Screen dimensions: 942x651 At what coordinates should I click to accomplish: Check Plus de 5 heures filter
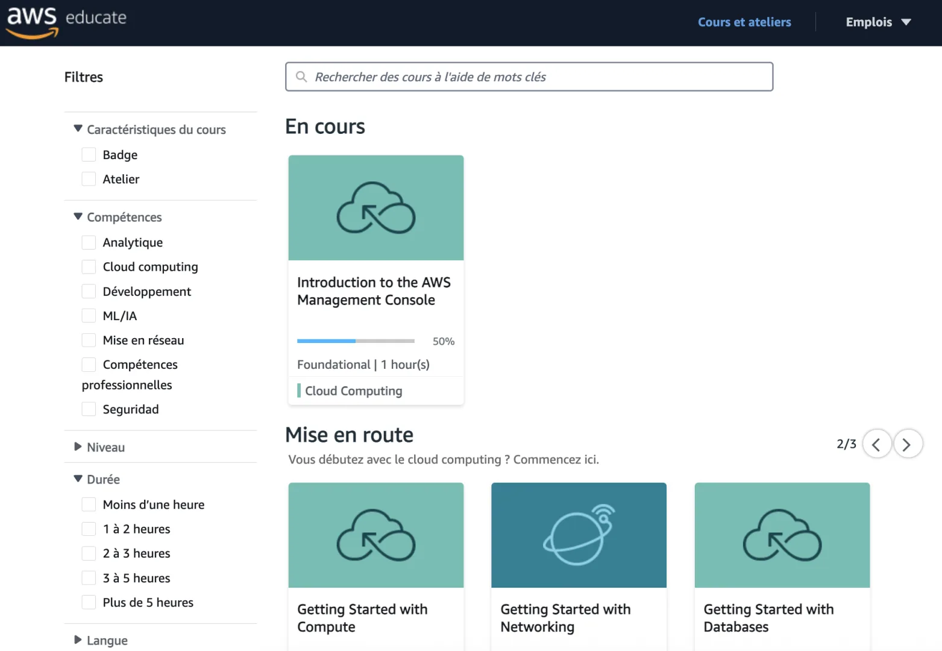pyautogui.click(x=89, y=602)
